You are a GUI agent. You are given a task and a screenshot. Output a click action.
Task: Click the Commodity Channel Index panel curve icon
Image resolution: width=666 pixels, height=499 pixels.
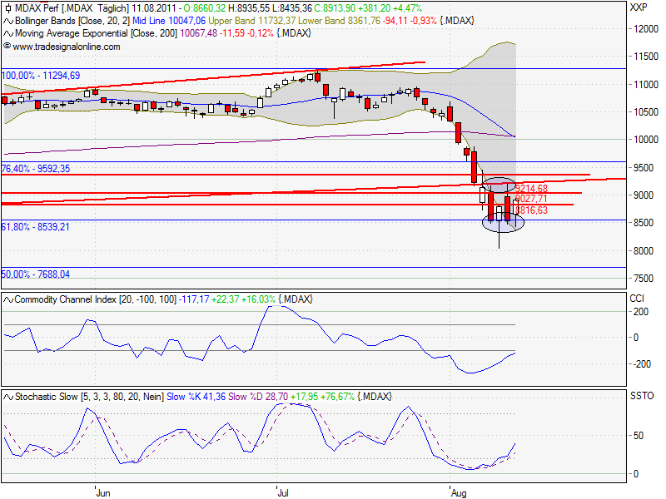point(7,300)
